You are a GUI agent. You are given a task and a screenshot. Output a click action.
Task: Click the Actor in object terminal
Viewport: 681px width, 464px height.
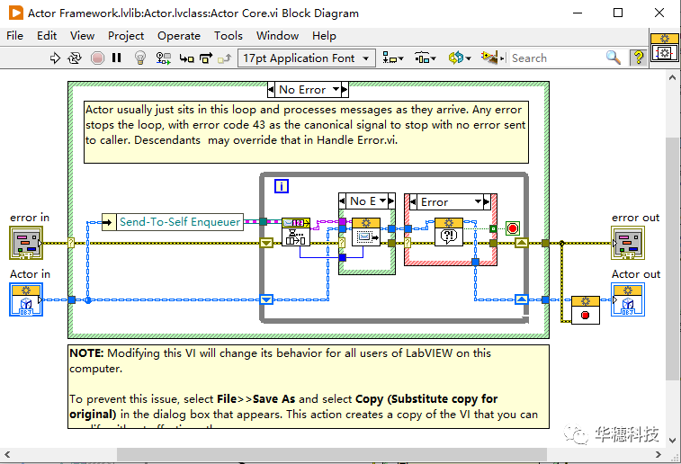(x=26, y=299)
